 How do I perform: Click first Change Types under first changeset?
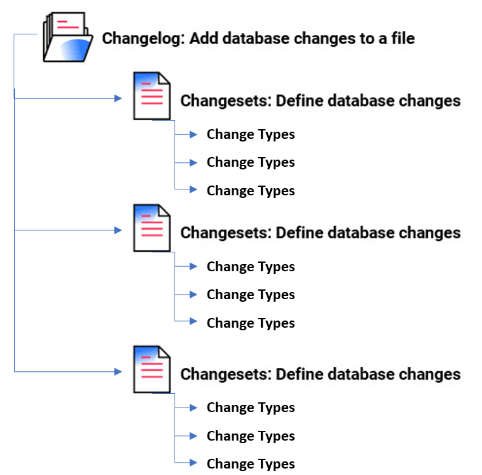click(250, 134)
